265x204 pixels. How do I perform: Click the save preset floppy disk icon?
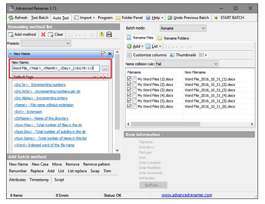click(109, 35)
